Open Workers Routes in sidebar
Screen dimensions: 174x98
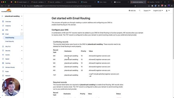pyautogui.click(x=10, y=67)
